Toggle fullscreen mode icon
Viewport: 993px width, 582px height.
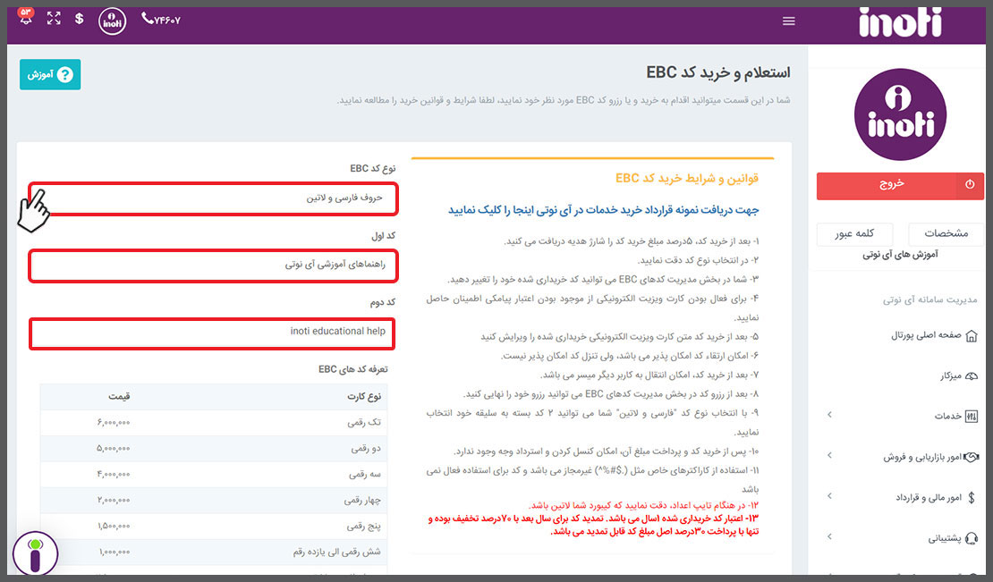[54, 19]
